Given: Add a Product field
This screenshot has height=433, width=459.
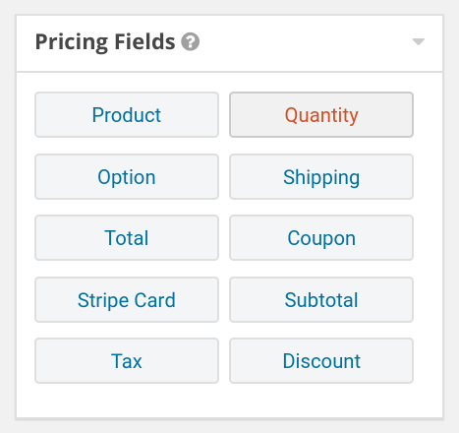Looking at the screenshot, I should [127, 115].
